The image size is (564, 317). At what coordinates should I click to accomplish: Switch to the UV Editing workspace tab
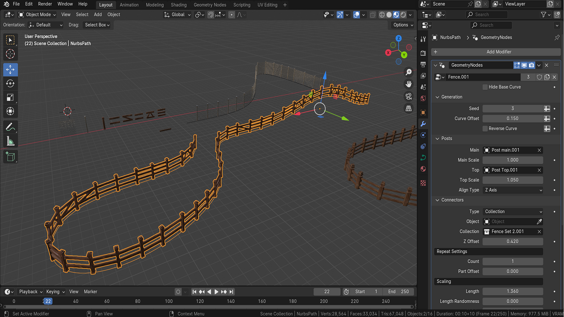[267, 5]
